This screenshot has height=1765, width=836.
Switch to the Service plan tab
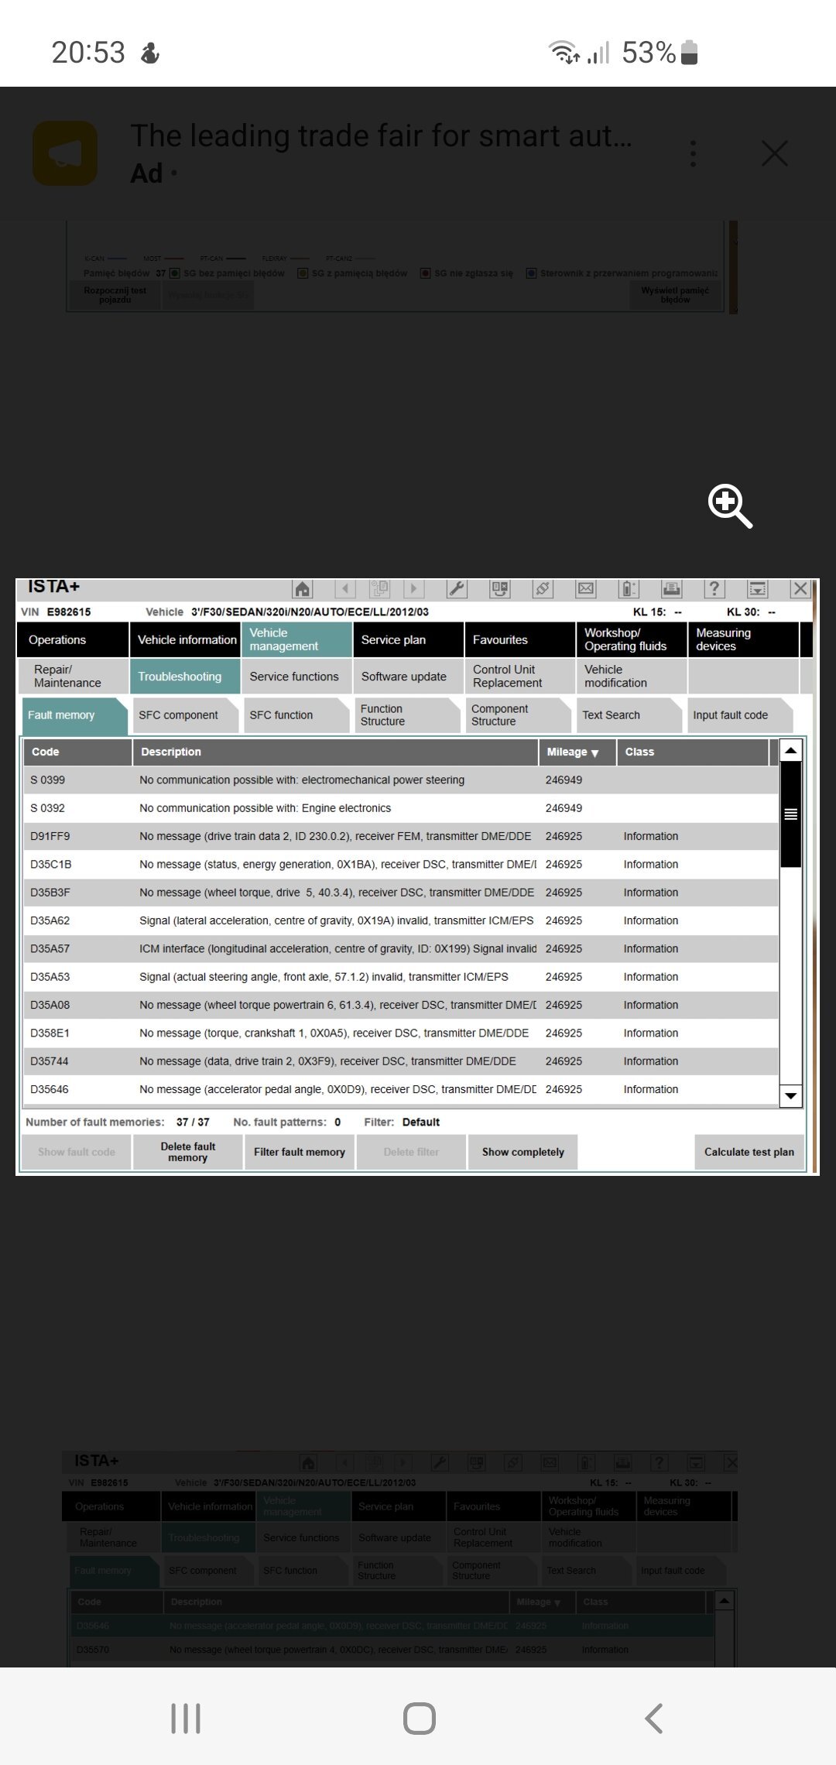tap(409, 640)
